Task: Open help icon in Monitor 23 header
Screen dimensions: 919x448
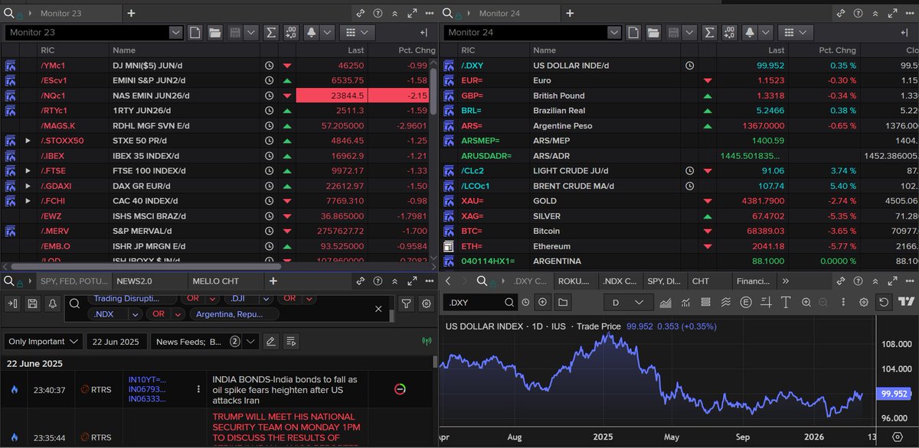Action: [x=378, y=13]
